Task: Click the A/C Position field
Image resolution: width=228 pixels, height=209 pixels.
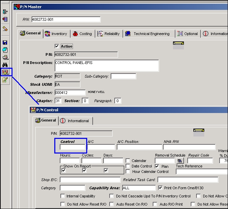Action: click(x=139, y=147)
